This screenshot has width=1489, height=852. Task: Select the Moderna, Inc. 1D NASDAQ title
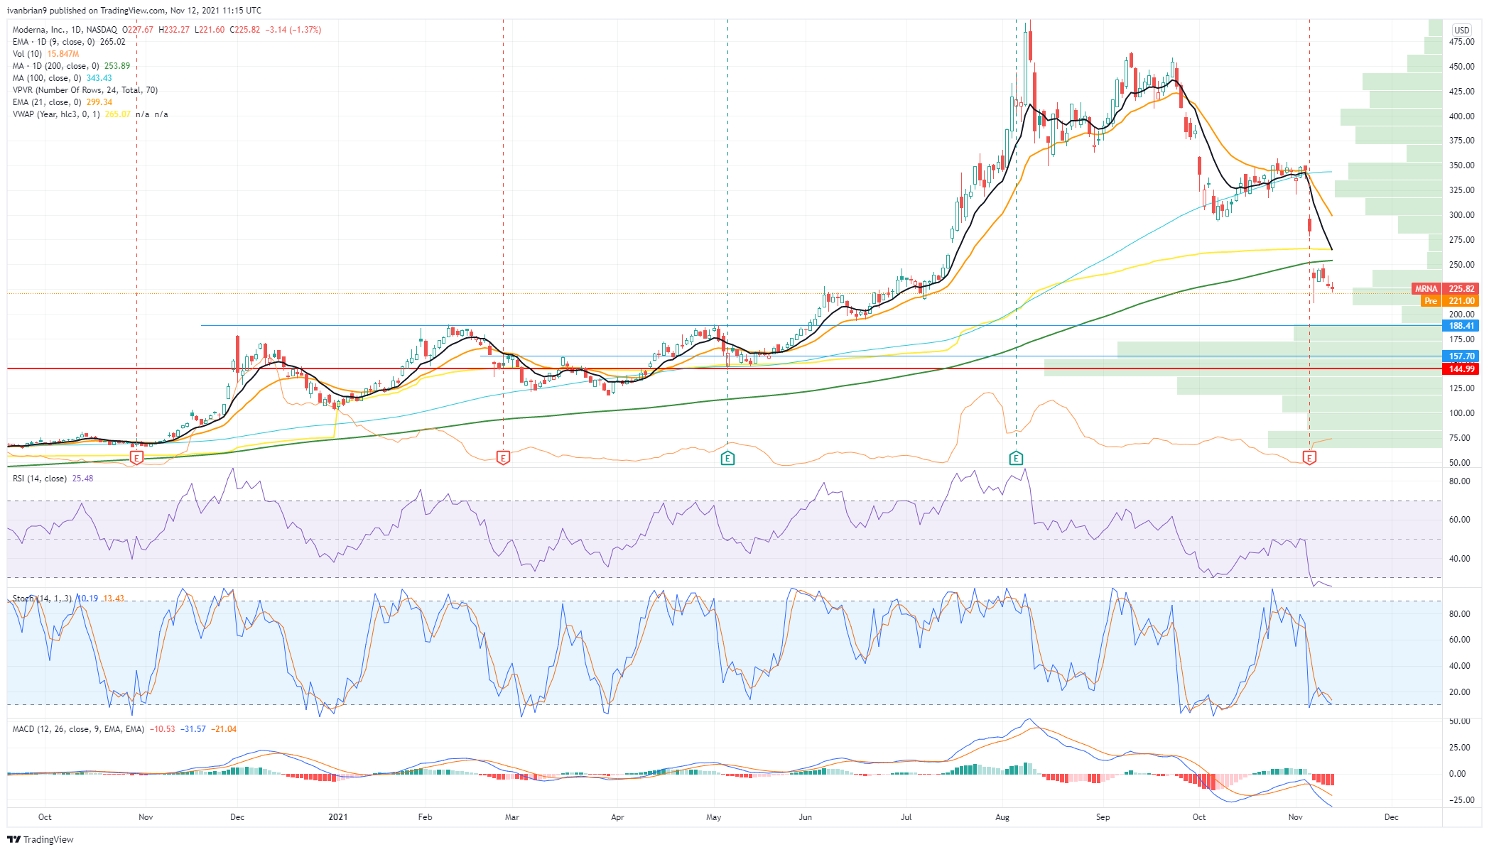(65, 30)
